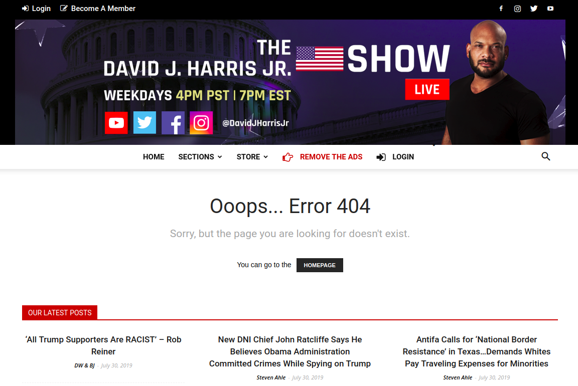Click the red pointing hand icon
Screen dimensions: 578x386
pyautogui.click(x=287, y=157)
